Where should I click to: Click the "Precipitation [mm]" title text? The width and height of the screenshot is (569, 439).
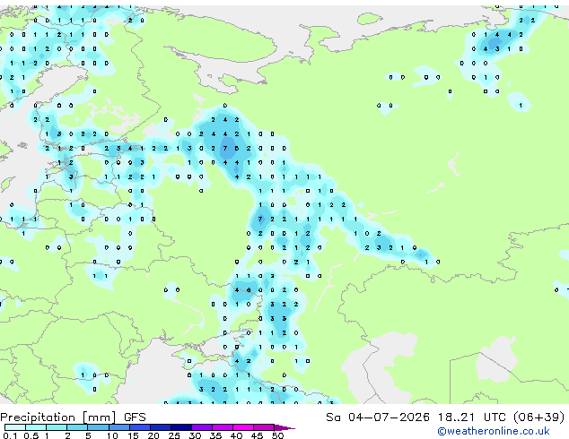(x=58, y=417)
